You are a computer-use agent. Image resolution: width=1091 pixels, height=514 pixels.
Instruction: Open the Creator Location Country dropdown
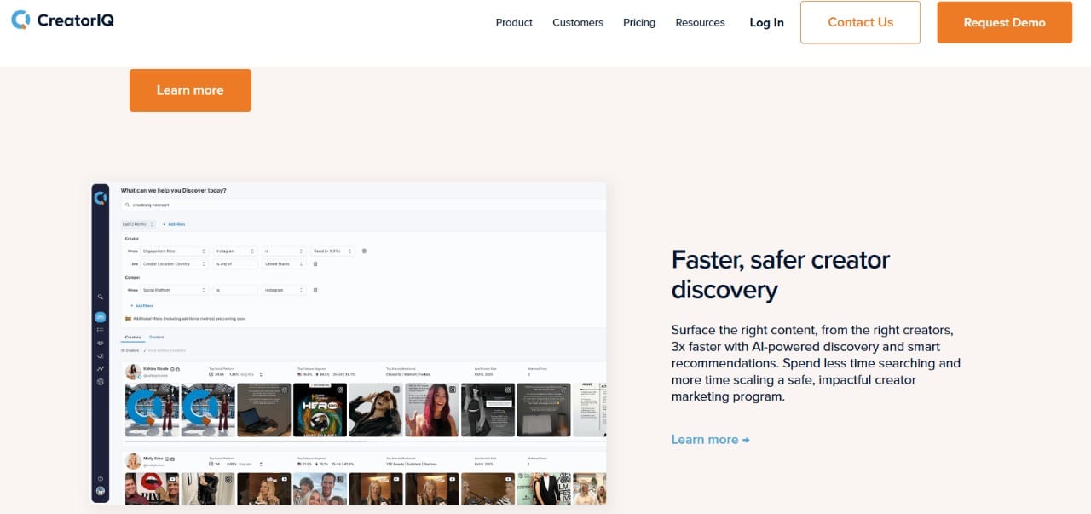click(174, 264)
